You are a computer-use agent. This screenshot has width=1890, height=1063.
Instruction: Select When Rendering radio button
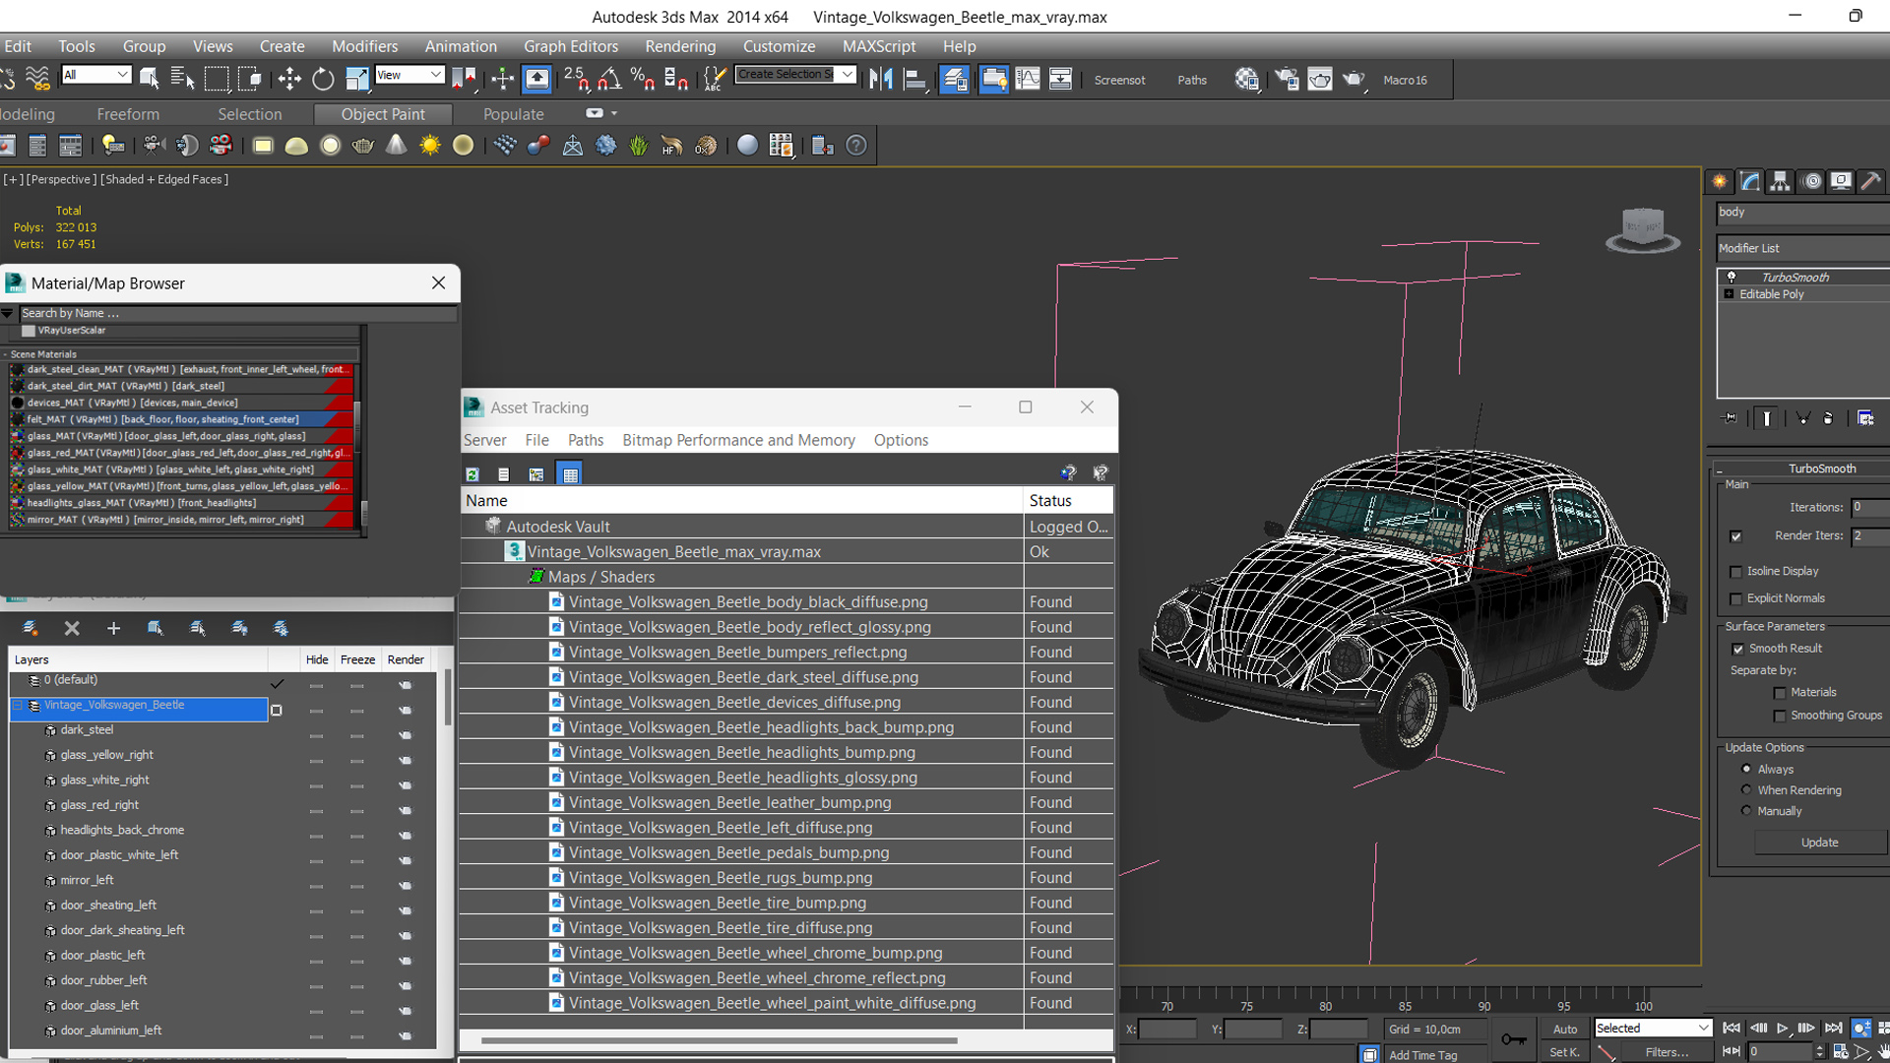(x=1746, y=789)
